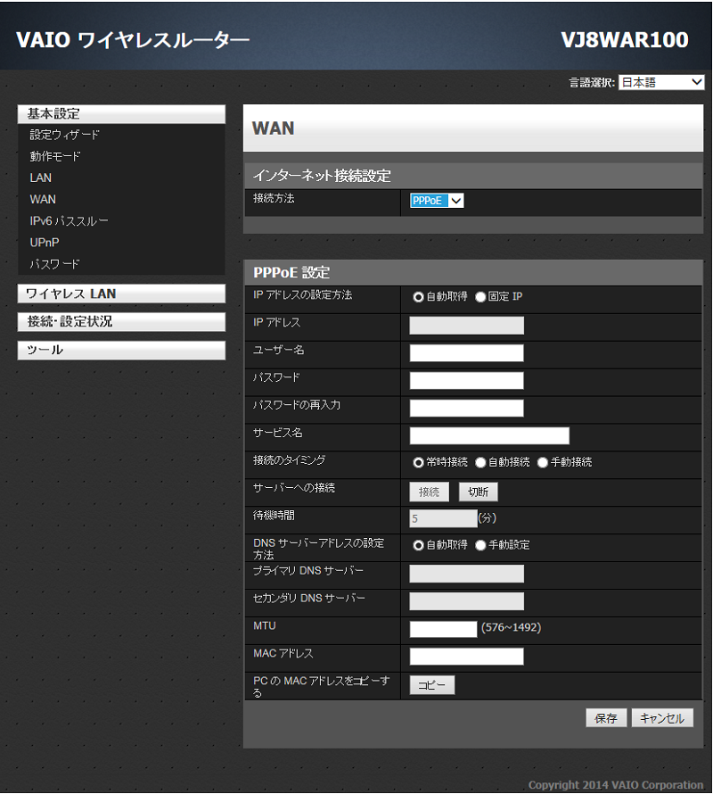Select 固定 IP radio button
Viewport: 713px width, 794px height.
click(480, 297)
